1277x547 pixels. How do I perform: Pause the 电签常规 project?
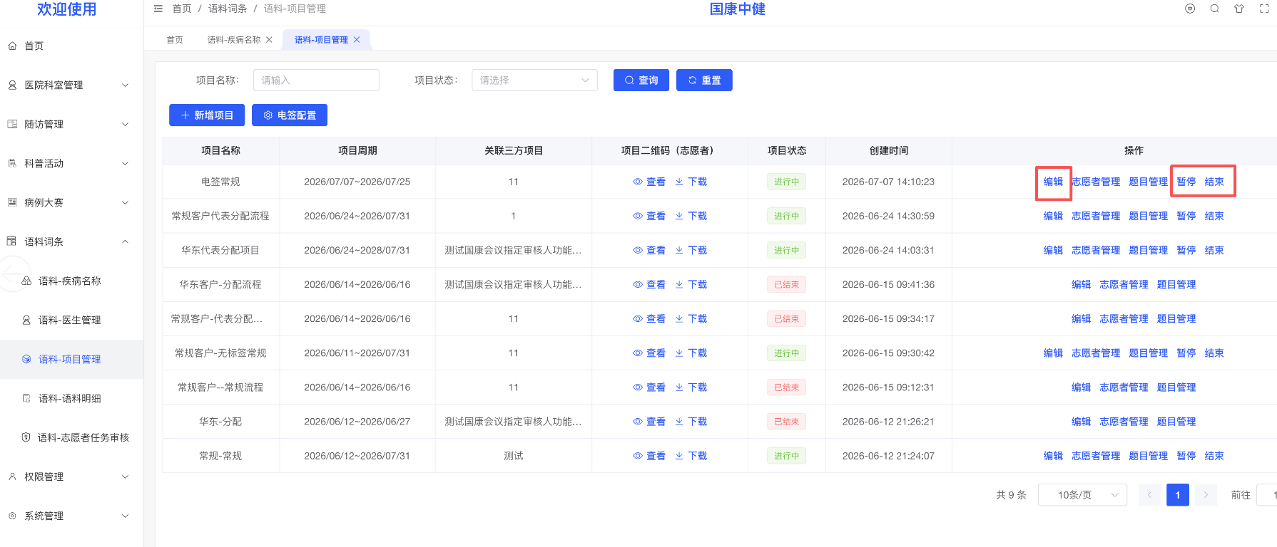1186,182
